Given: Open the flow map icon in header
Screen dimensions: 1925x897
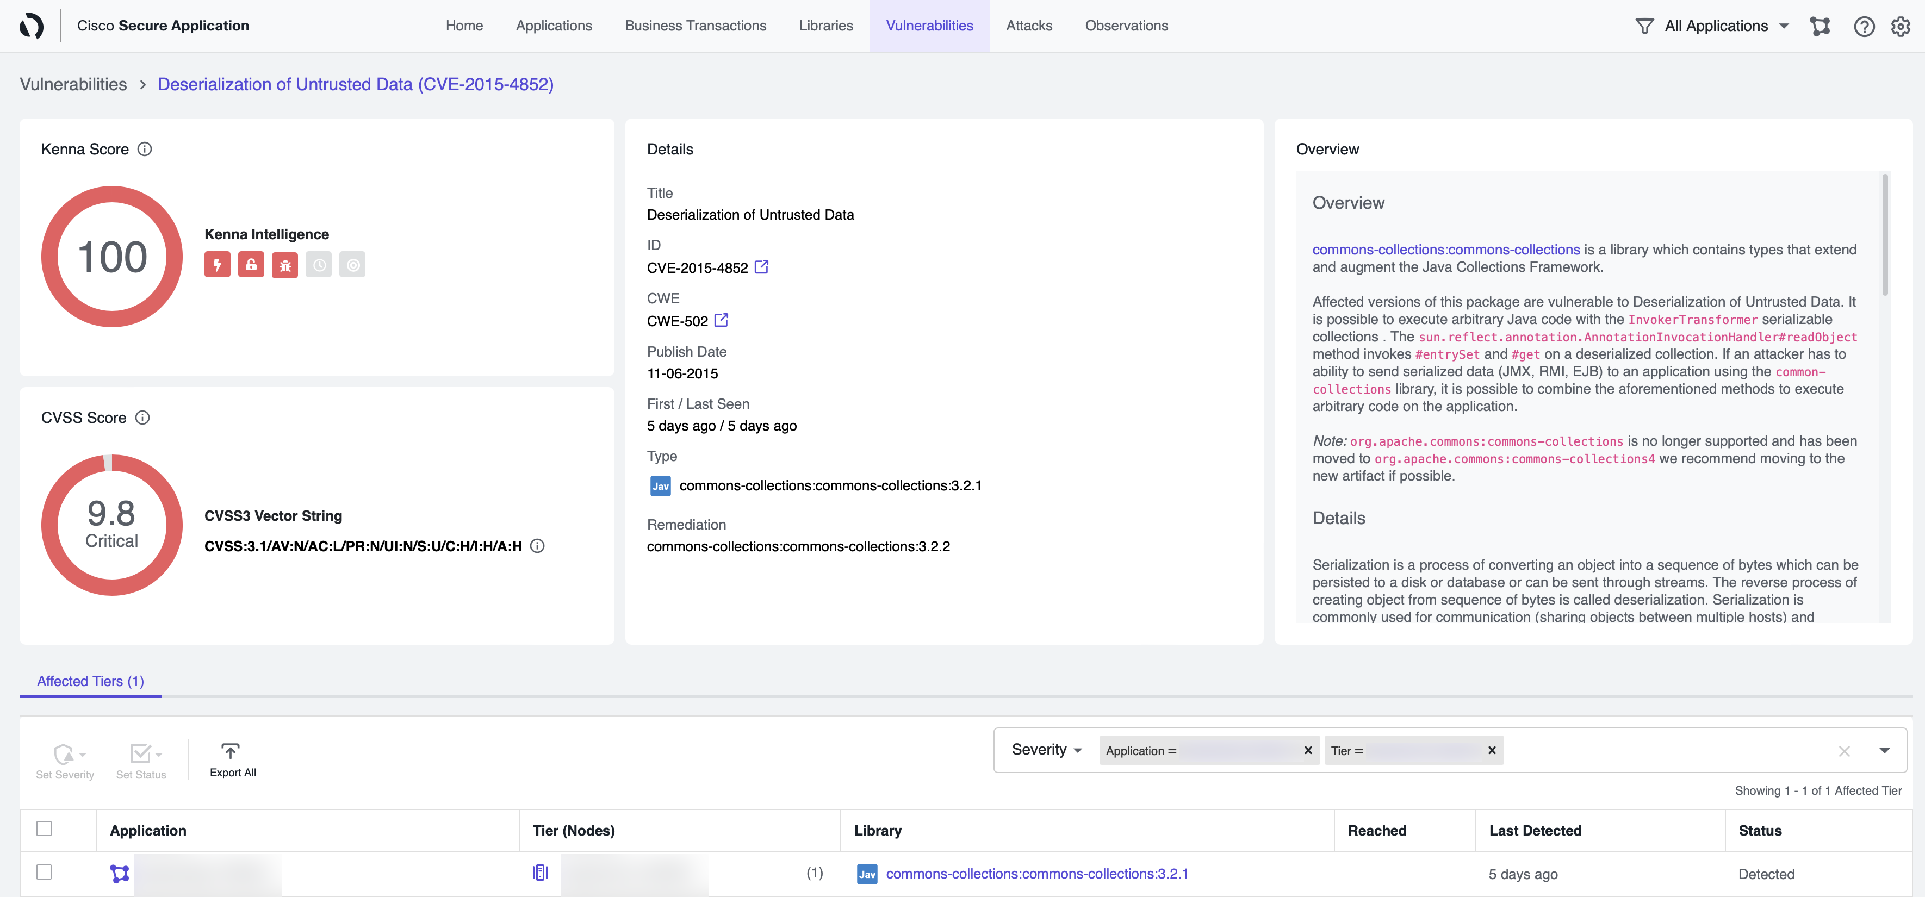Looking at the screenshot, I should [1820, 26].
